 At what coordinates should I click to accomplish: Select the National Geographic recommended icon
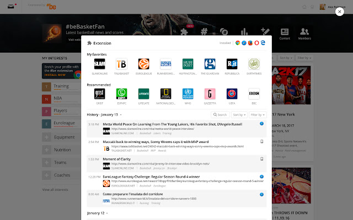pyautogui.click(x=165, y=94)
